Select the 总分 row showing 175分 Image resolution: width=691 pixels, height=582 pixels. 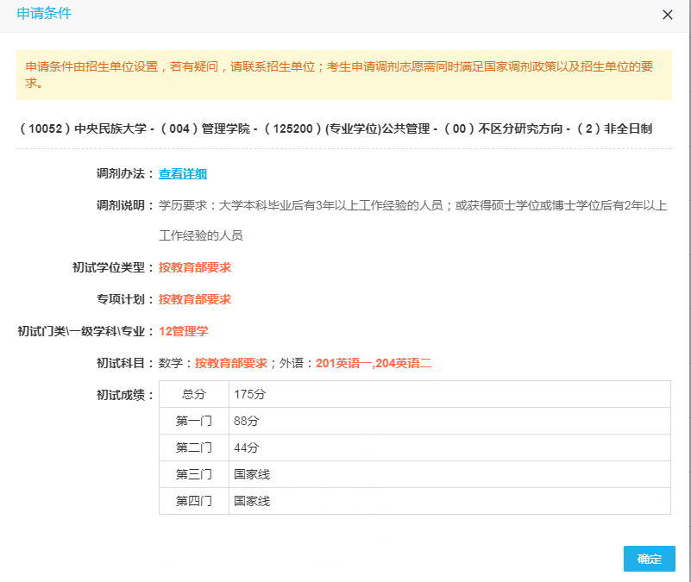point(257,394)
